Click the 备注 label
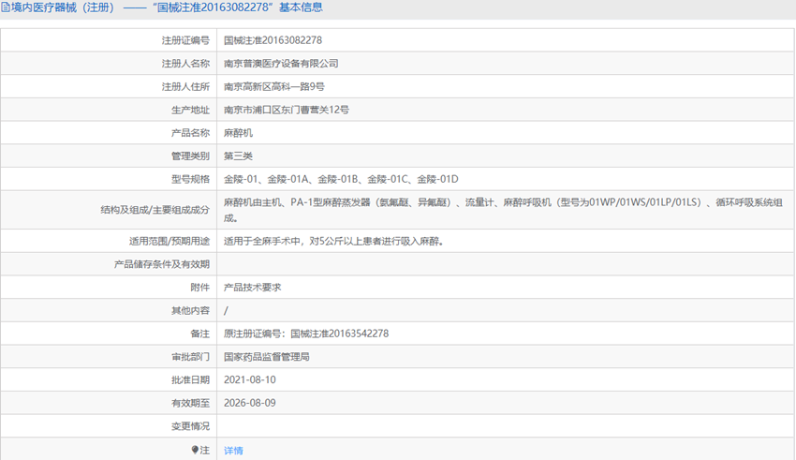The image size is (796, 460). click(x=200, y=334)
